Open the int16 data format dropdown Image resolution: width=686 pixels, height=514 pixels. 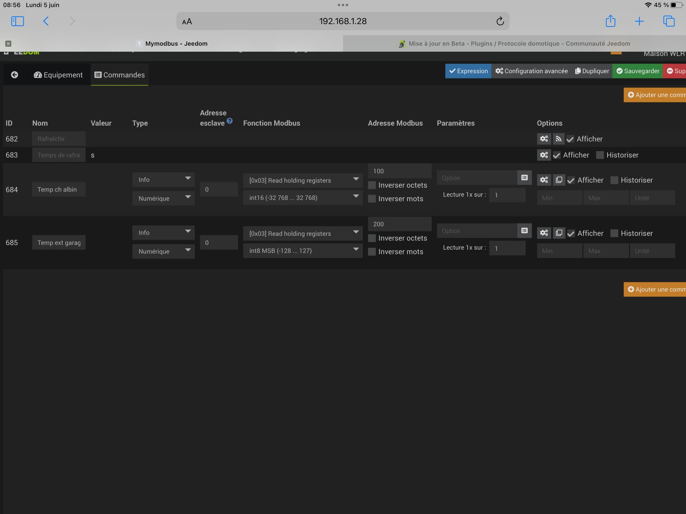tap(302, 198)
